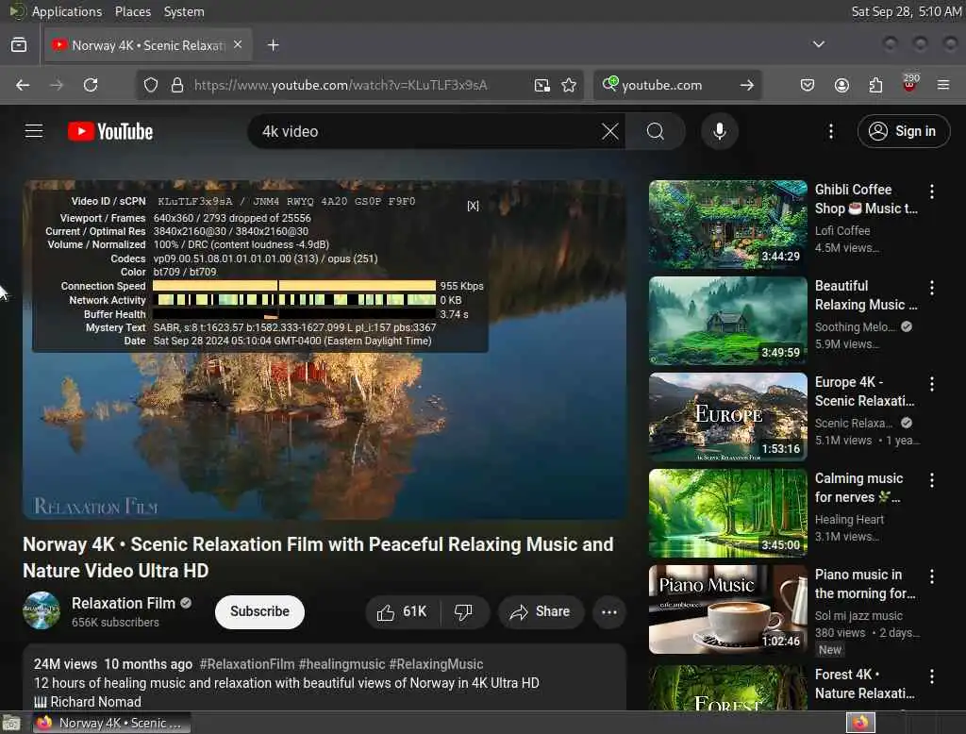Open the #healingmusic hashtag link
Image resolution: width=966 pixels, height=734 pixels.
(x=341, y=664)
